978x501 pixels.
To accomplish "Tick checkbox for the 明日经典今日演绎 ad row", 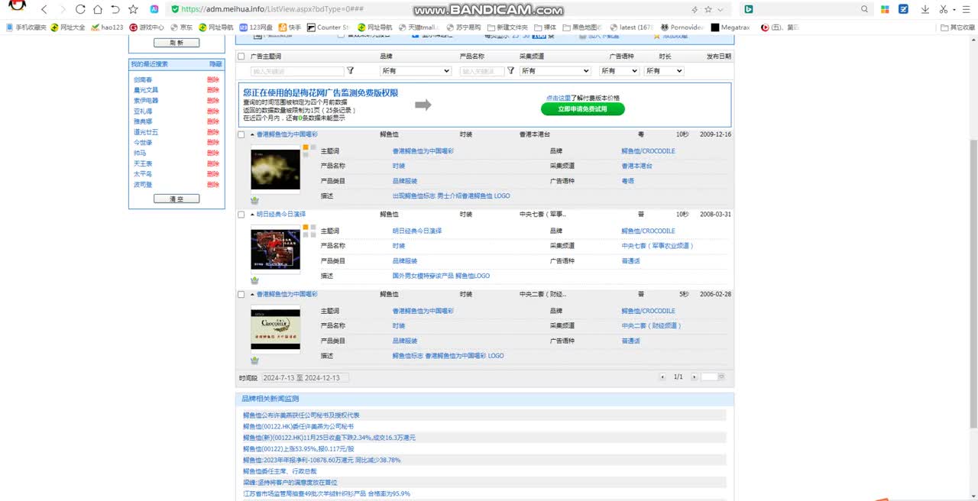I will pos(241,215).
